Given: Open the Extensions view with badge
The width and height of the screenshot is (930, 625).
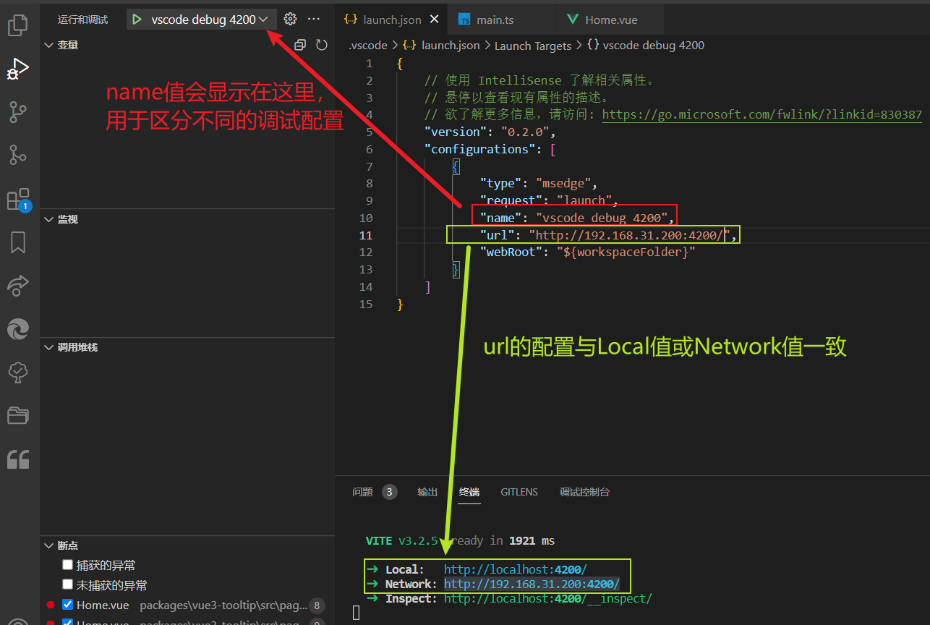Looking at the screenshot, I should (17, 199).
